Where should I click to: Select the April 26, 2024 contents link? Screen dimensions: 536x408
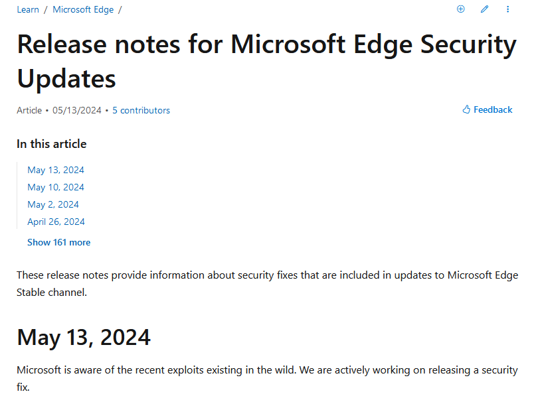(x=56, y=222)
